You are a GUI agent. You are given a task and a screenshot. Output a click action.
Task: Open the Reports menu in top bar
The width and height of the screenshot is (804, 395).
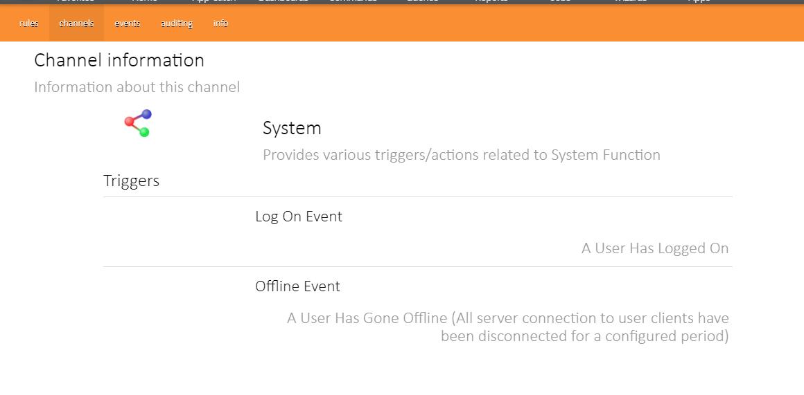[x=491, y=1]
